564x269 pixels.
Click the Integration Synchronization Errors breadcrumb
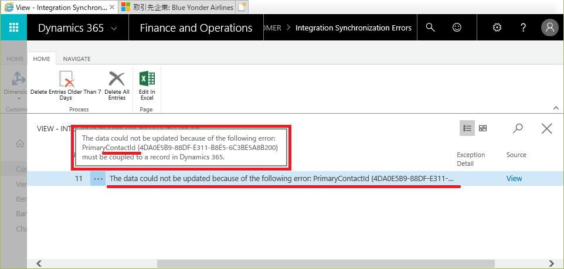click(x=353, y=28)
